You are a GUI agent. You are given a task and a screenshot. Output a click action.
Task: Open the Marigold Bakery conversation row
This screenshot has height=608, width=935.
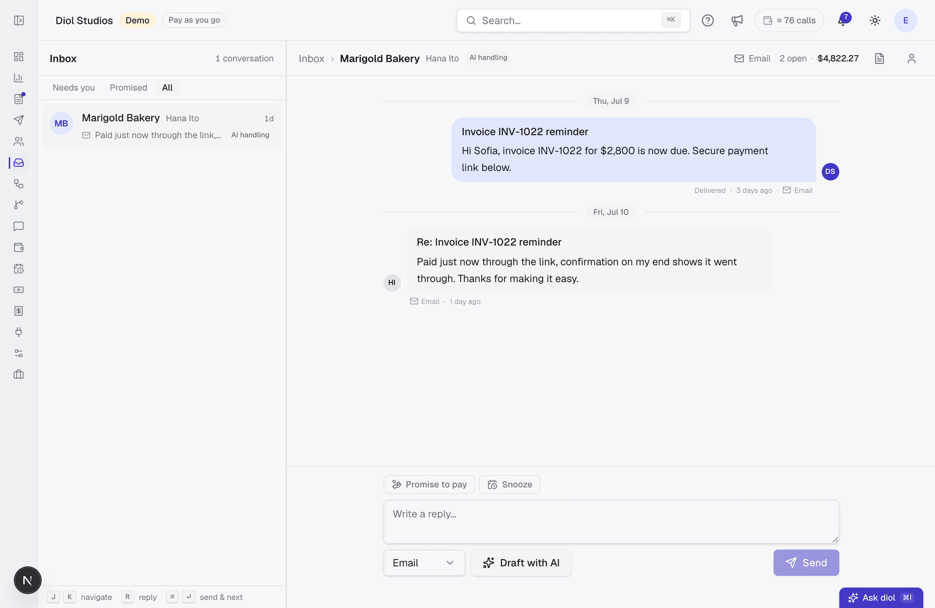162,126
